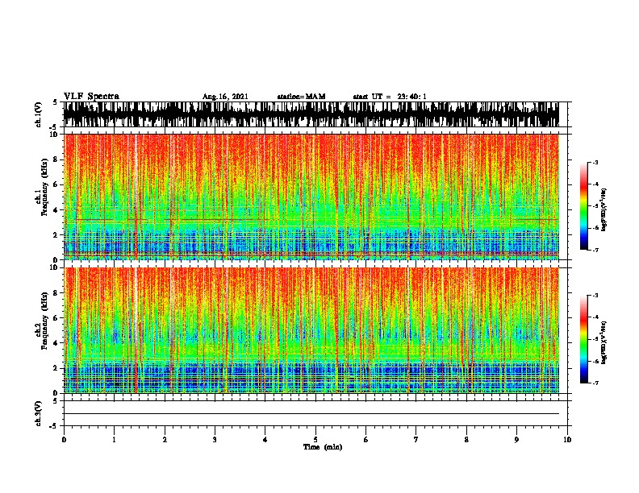This screenshot has height=493, width=639.
Task: Click the '5' tick on ch.1(V) axis
Action: (55, 102)
